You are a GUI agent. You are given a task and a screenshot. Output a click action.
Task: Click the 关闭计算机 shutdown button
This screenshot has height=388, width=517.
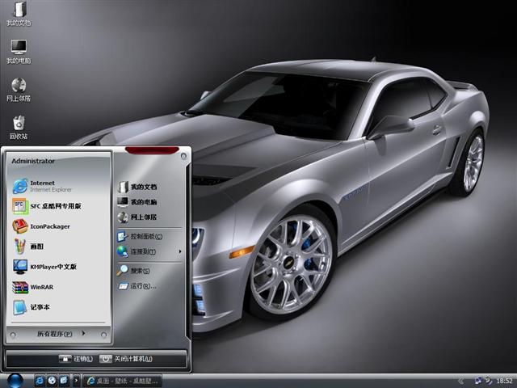128,359
